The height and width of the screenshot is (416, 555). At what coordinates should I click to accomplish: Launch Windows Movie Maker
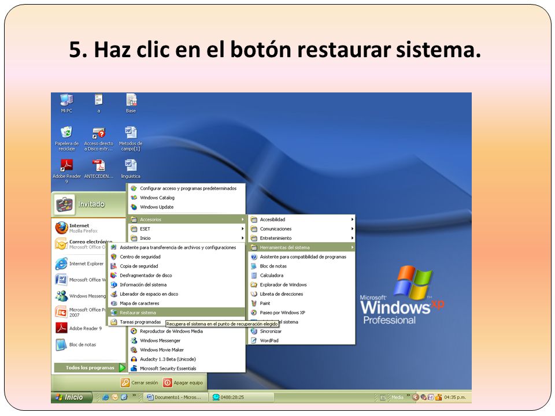(186, 350)
